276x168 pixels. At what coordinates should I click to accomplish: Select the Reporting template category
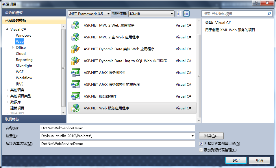(24, 60)
